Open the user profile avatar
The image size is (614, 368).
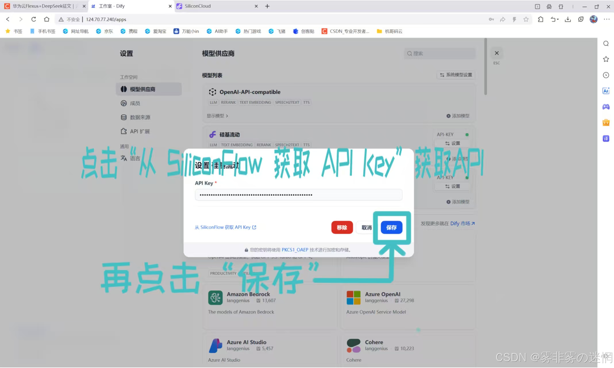(594, 19)
